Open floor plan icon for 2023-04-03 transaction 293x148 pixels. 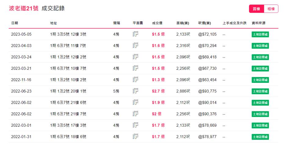click(136, 46)
